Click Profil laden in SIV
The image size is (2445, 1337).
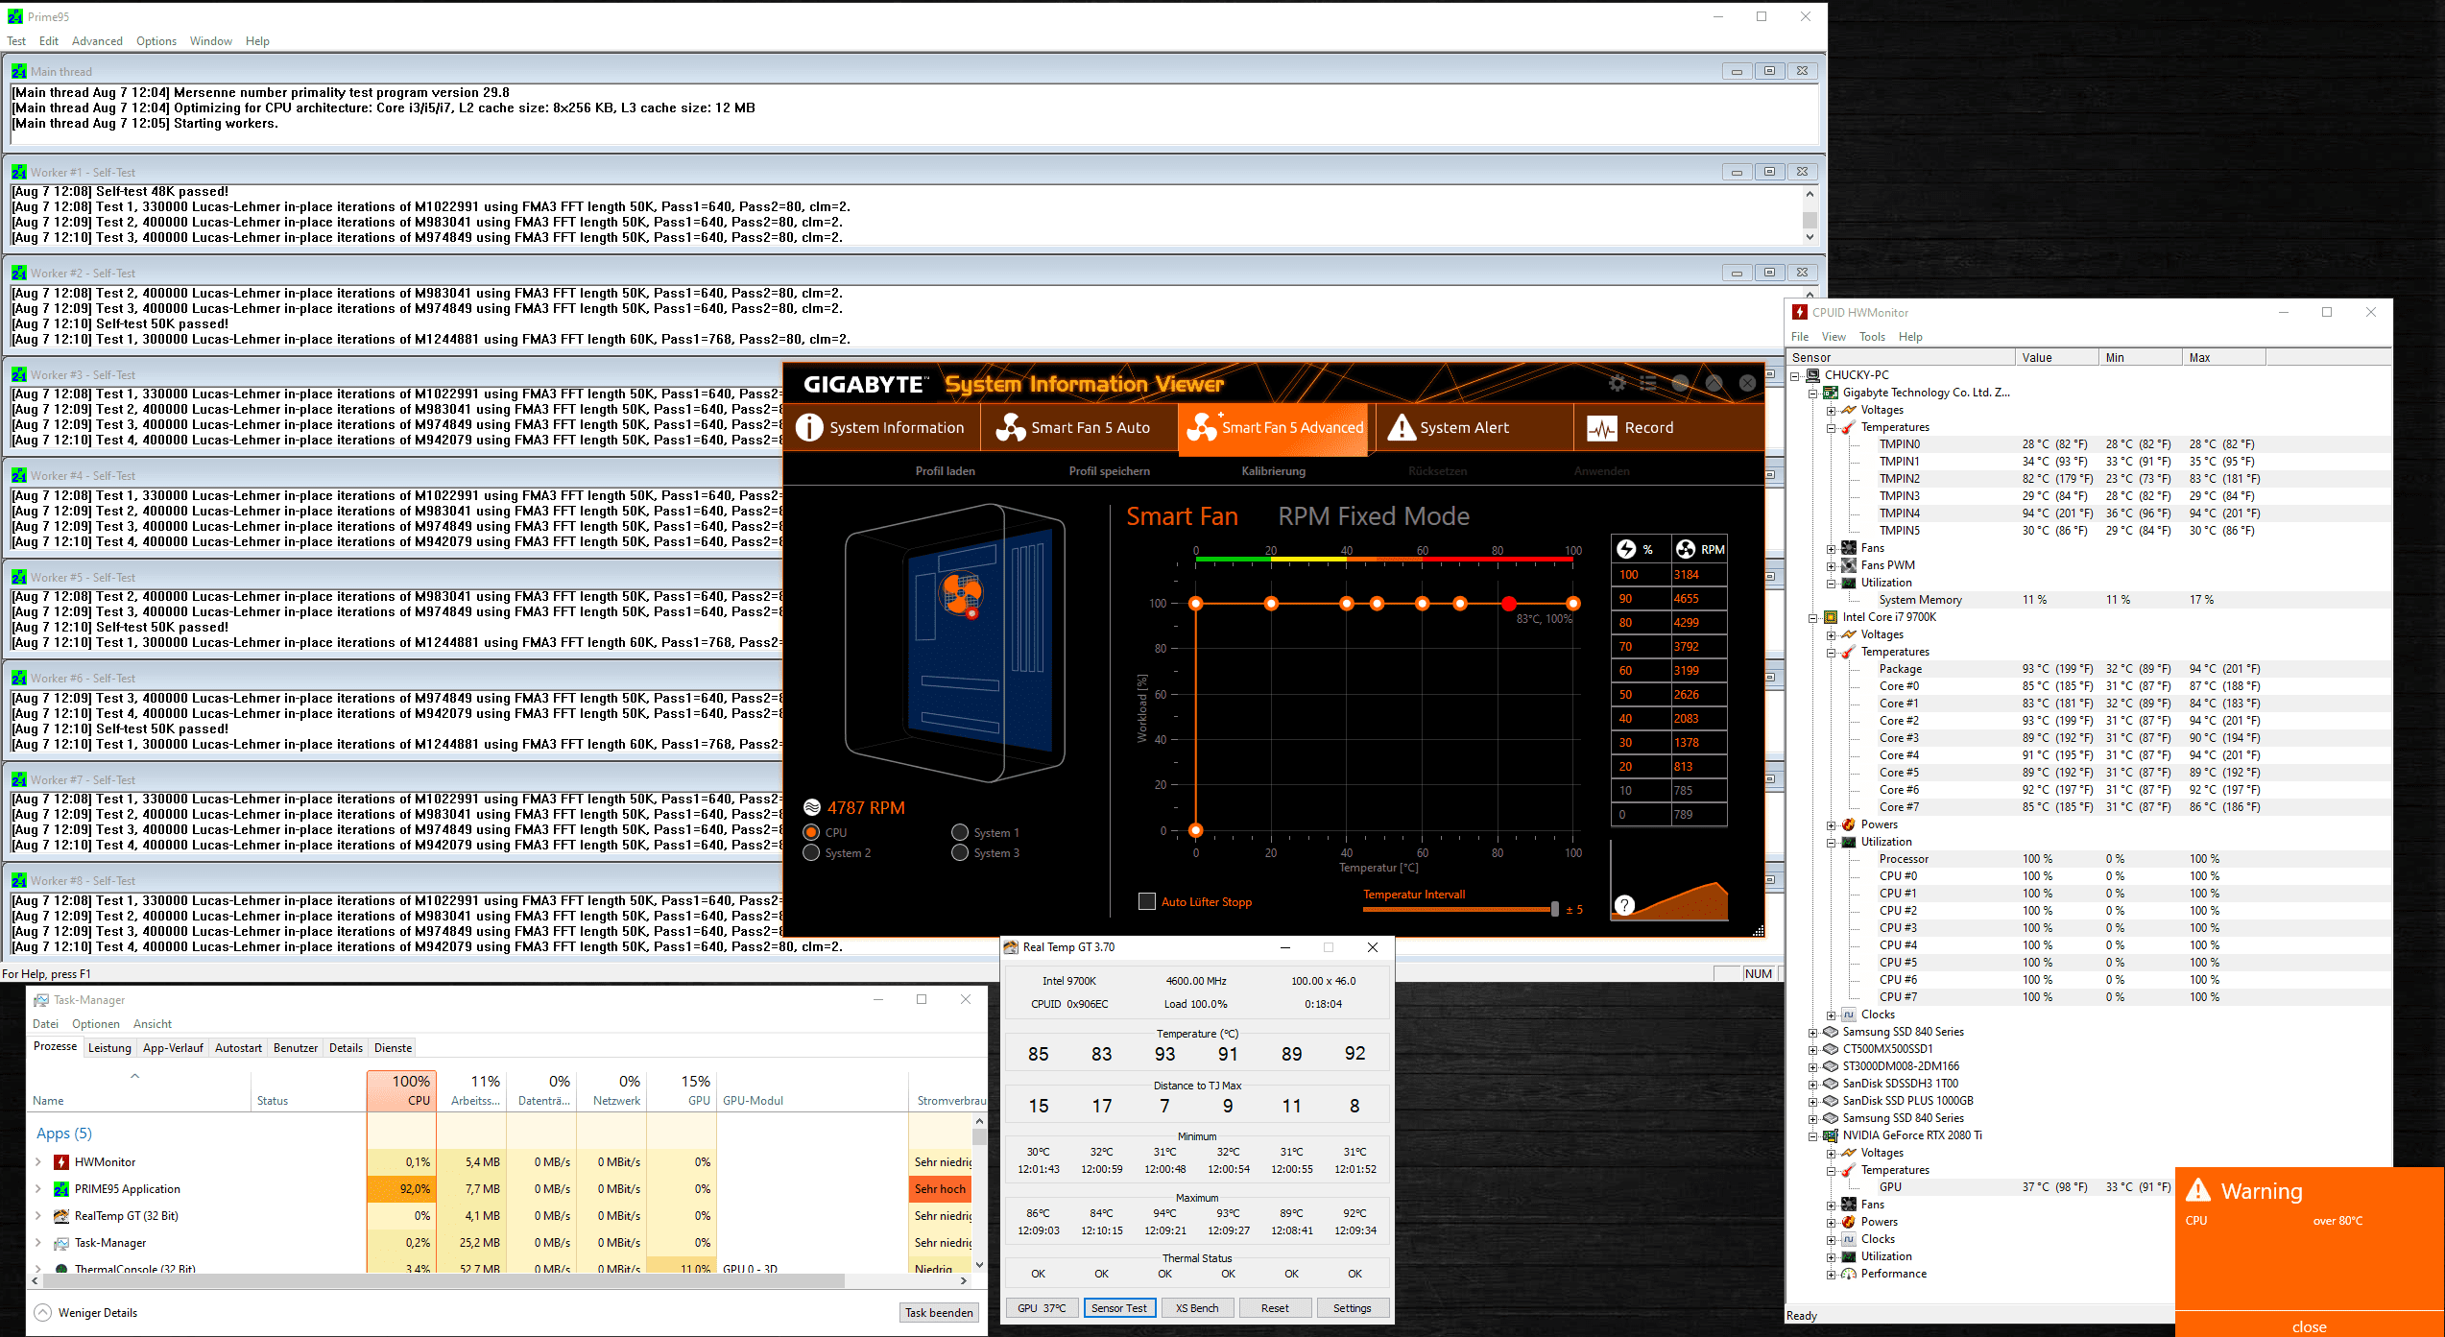click(945, 471)
